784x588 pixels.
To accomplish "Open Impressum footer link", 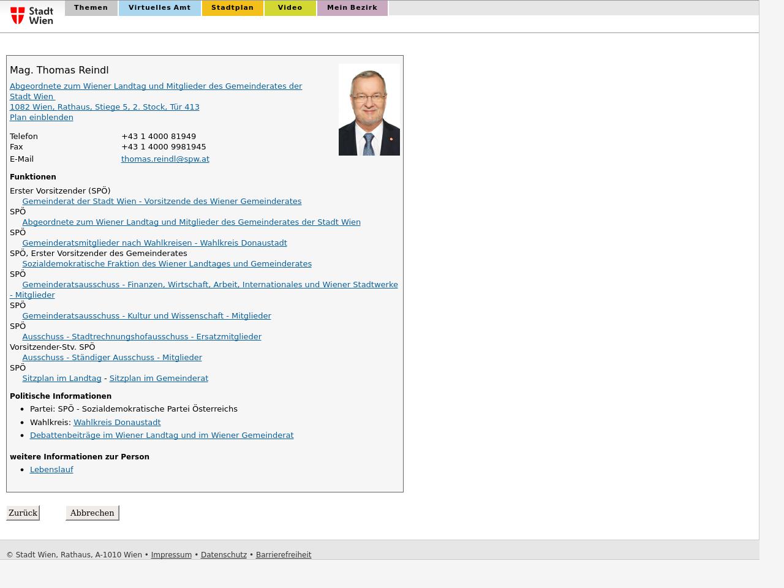I will (171, 554).
